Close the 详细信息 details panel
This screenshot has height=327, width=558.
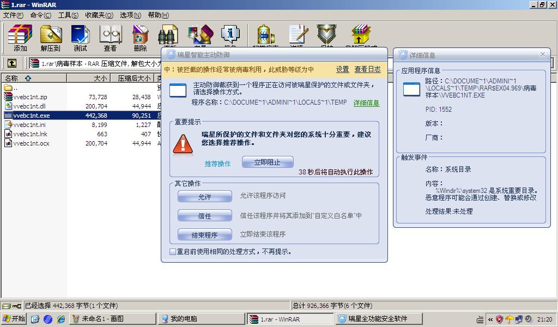click(x=543, y=54)
